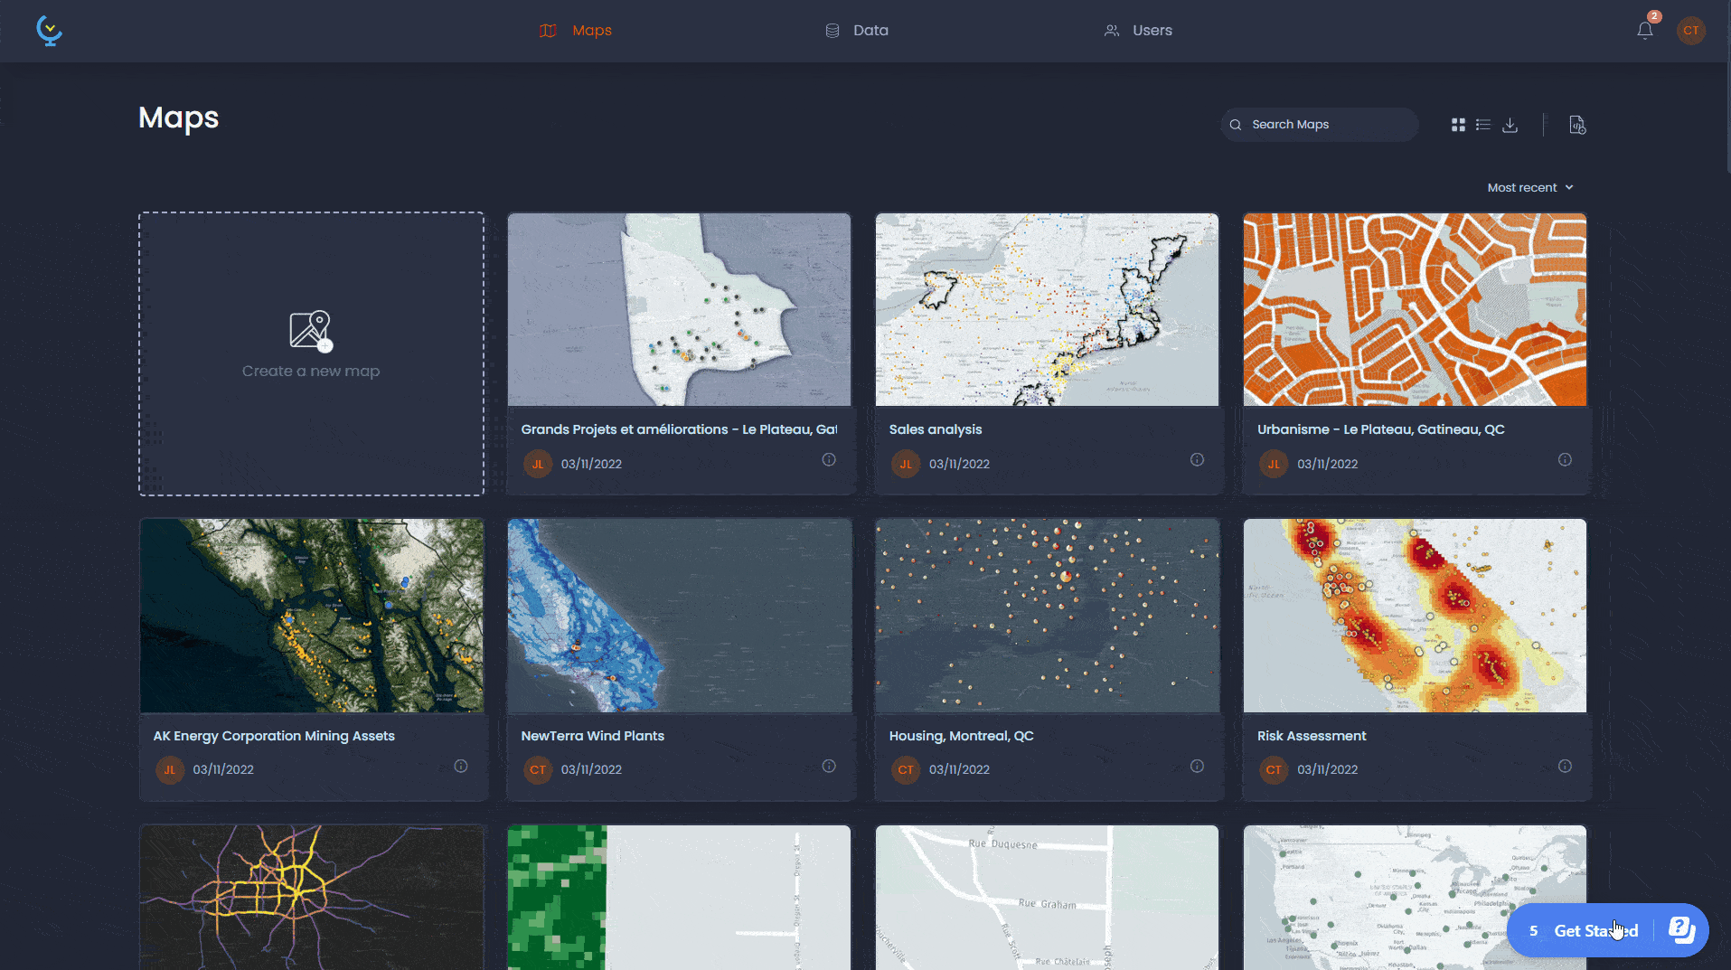Click the Search Maps field
This screenshot has height=970, width=1731.
1320,125
